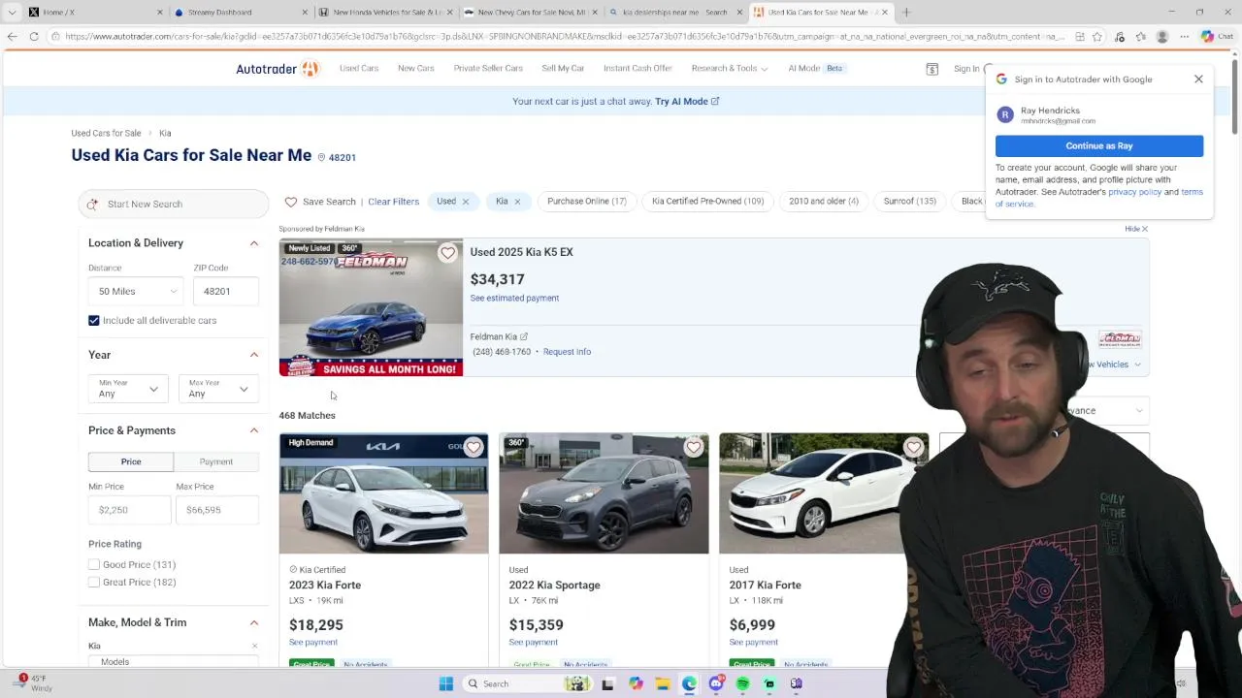The width and height of the screenshot is (1242, 698).
Task: Click the Max Price input field
Action: (x=217, y=510)
